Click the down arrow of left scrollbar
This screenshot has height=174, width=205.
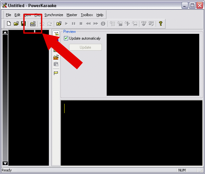click(5, 163)
